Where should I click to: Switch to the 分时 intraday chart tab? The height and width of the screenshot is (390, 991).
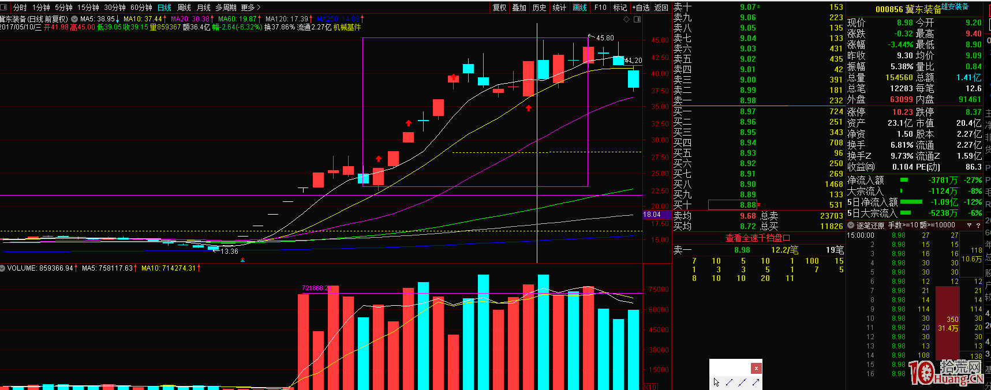point(20,7)
